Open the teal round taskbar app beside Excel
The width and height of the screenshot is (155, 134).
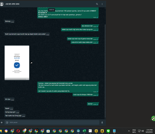pyautogui.click(x=78, y=131)
